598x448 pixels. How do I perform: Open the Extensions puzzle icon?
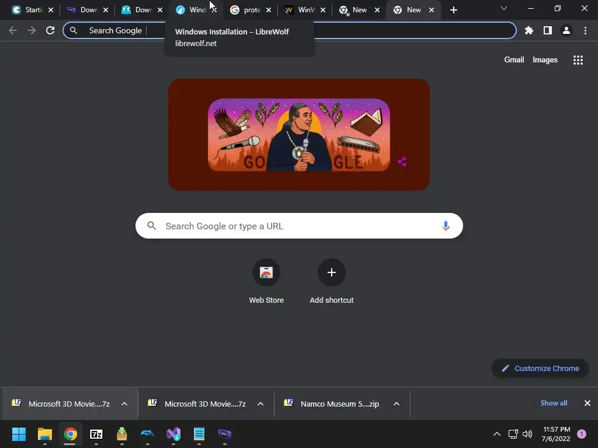click(529, 30)
